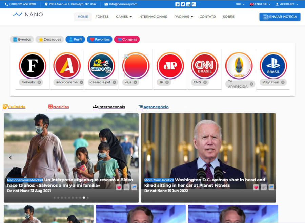
Task: Like the Afghan interpreter article with heart icon
Action: click(119, 187)
